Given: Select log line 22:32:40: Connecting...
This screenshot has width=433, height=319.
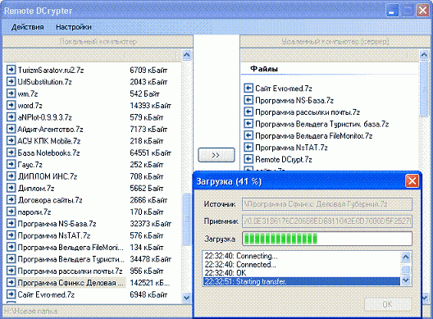Looking at the screenshot, I should point(241,256).
